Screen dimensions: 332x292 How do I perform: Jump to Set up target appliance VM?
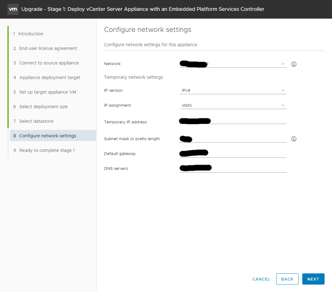tap(45, 92)
